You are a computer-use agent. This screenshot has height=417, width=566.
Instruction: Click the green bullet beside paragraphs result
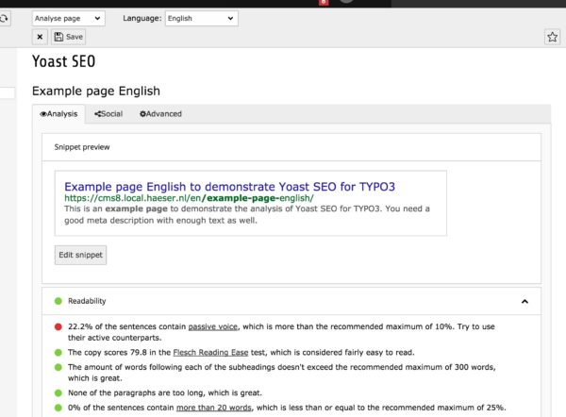[58, 392]
